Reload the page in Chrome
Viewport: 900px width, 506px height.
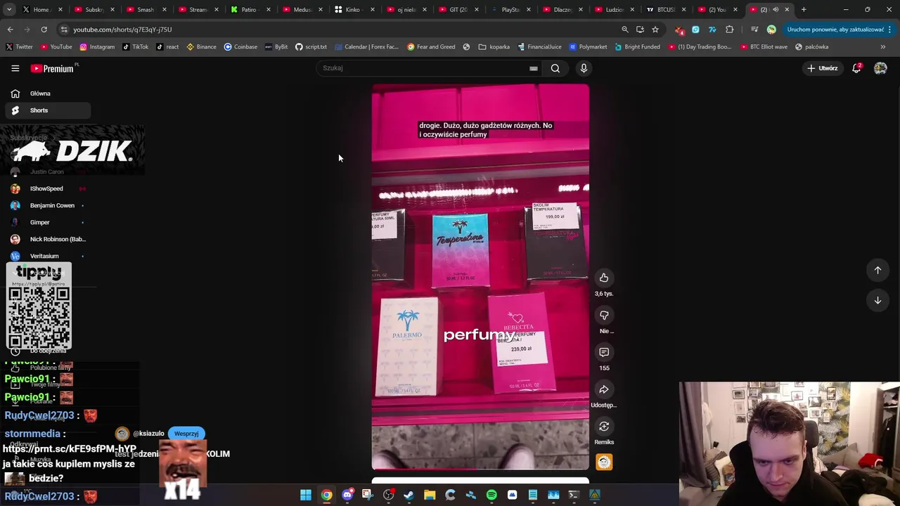pyautogui.click(x=44, y=30)
